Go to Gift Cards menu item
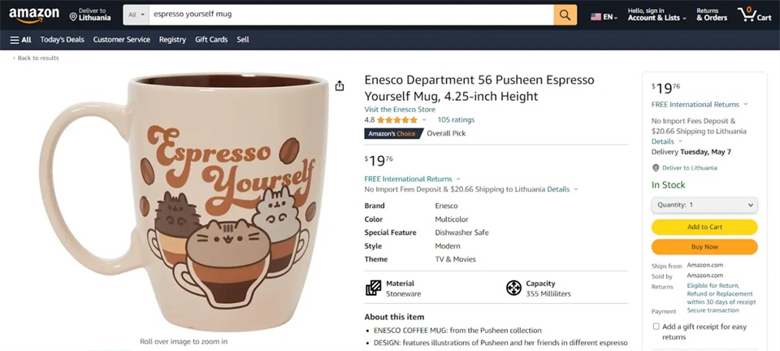The image size is (780, 351). pyautogui.click(x=211, y=39)
